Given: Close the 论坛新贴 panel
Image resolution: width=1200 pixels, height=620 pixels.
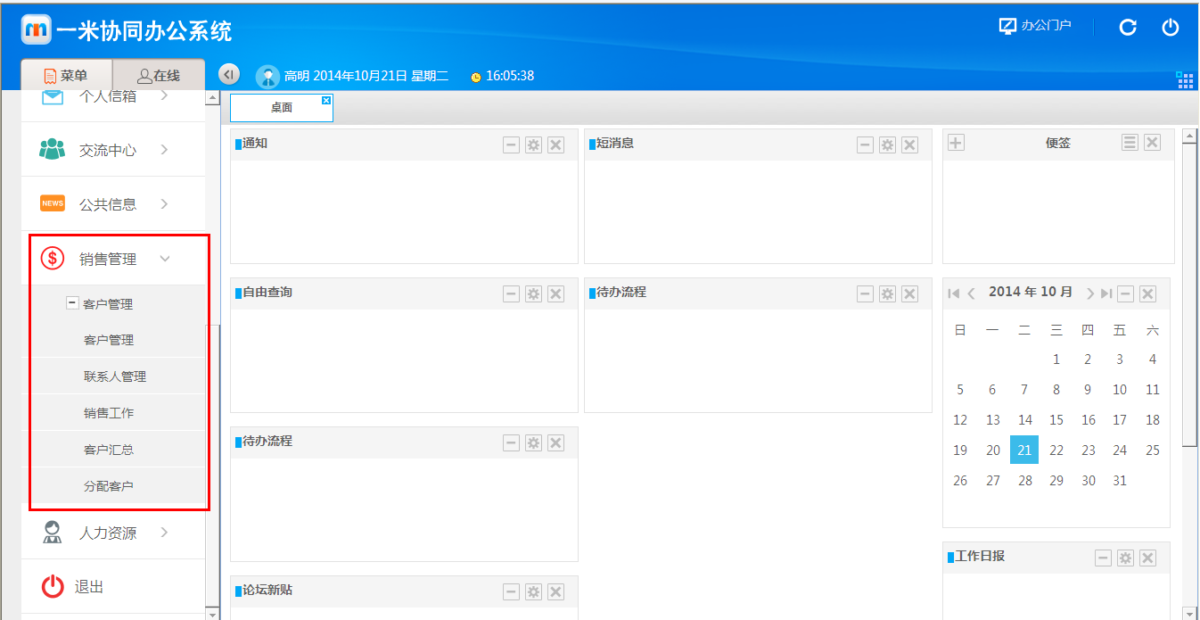Looking at the screenshot, I should point(555,592).
